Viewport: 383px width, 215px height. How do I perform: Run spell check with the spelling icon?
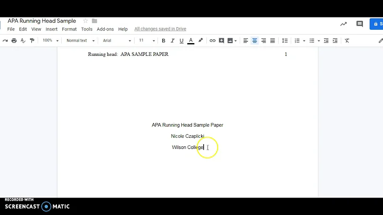click(23, 40)
